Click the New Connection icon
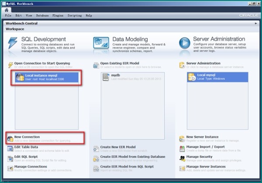The height and width of the screenshot is (183, 262). point(10,139)
